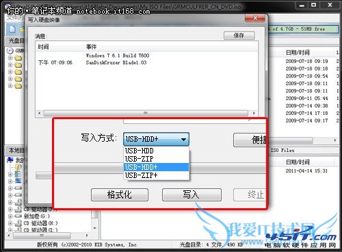Viewport: 342px width, 252px height.
Task: Choose USB-HDD from write method list
Action: click(157, 151)
